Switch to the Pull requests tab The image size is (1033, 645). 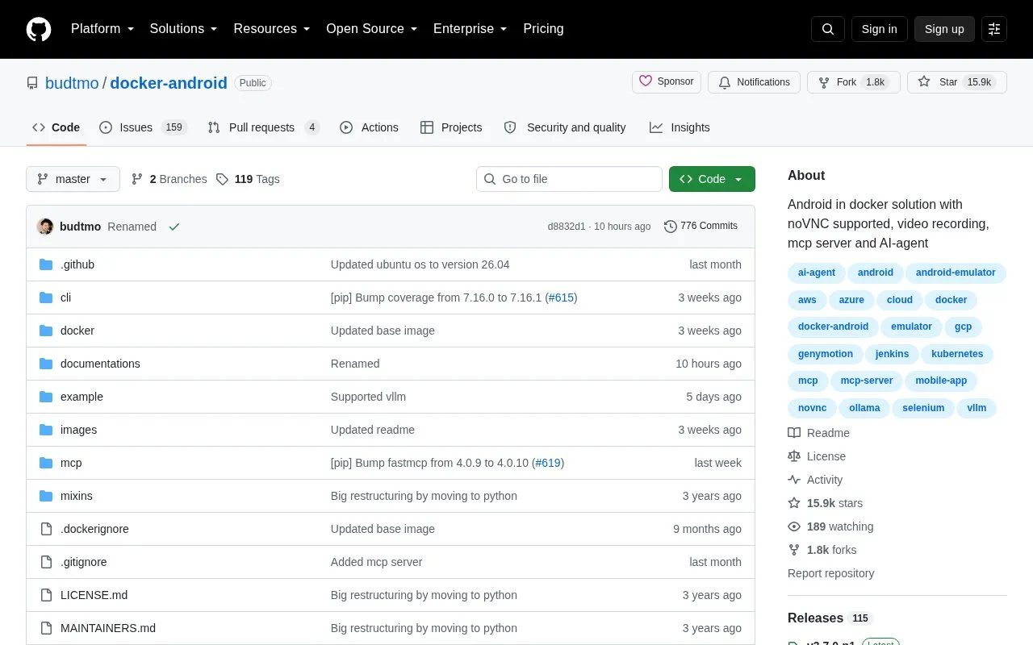[x=263, y=127]
